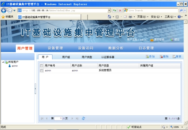
Task: Switch to the 设备管理 tab
Action: pyautogui.click(x=55, y=48)
